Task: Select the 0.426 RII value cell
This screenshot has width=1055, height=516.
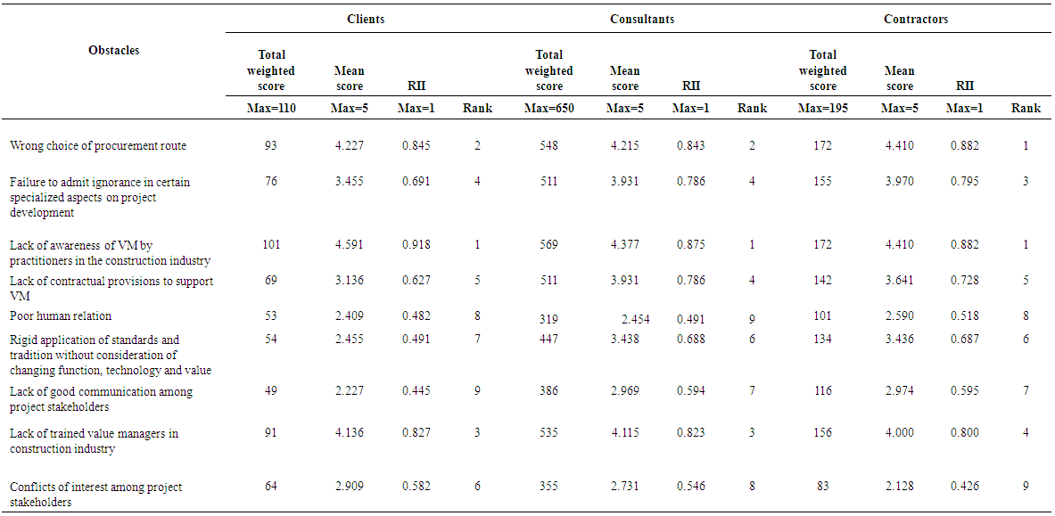Action: tap(965, 486)
